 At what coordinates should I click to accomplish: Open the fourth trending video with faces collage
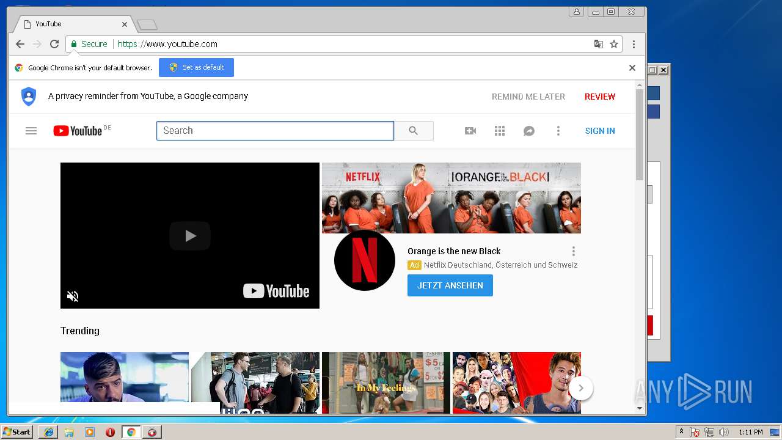click(x=517, y=383)
